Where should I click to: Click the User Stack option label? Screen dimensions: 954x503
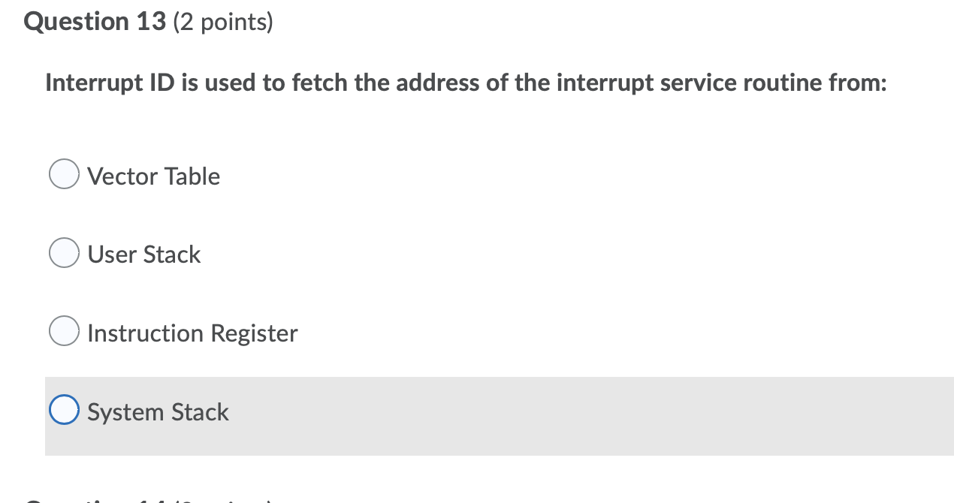point(143,255)
